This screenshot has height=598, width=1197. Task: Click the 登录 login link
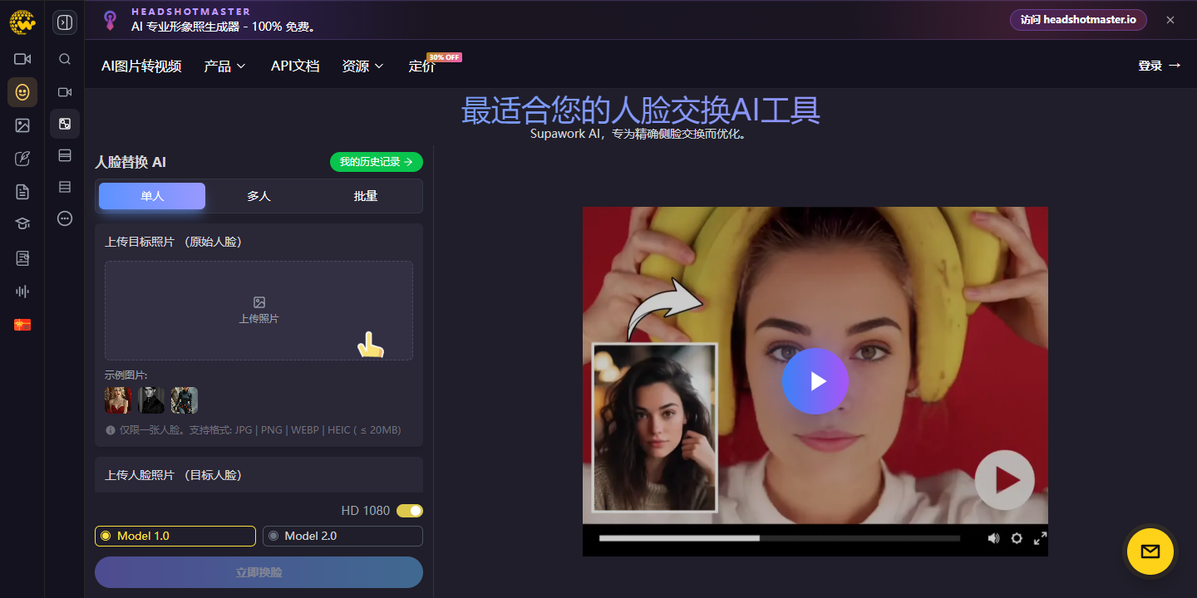coord(1160,66)
